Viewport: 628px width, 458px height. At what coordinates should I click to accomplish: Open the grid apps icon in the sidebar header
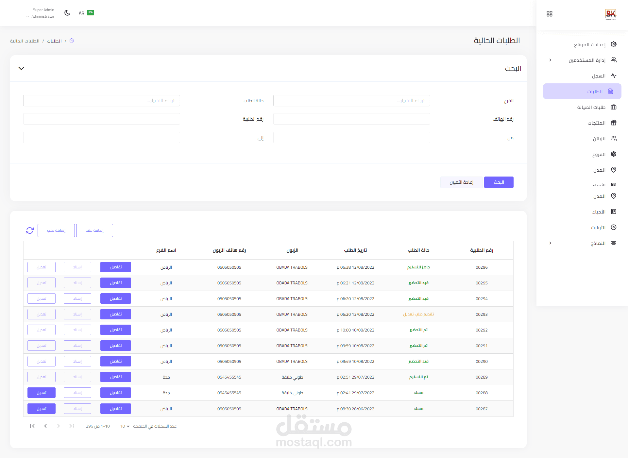pos(550,14)
